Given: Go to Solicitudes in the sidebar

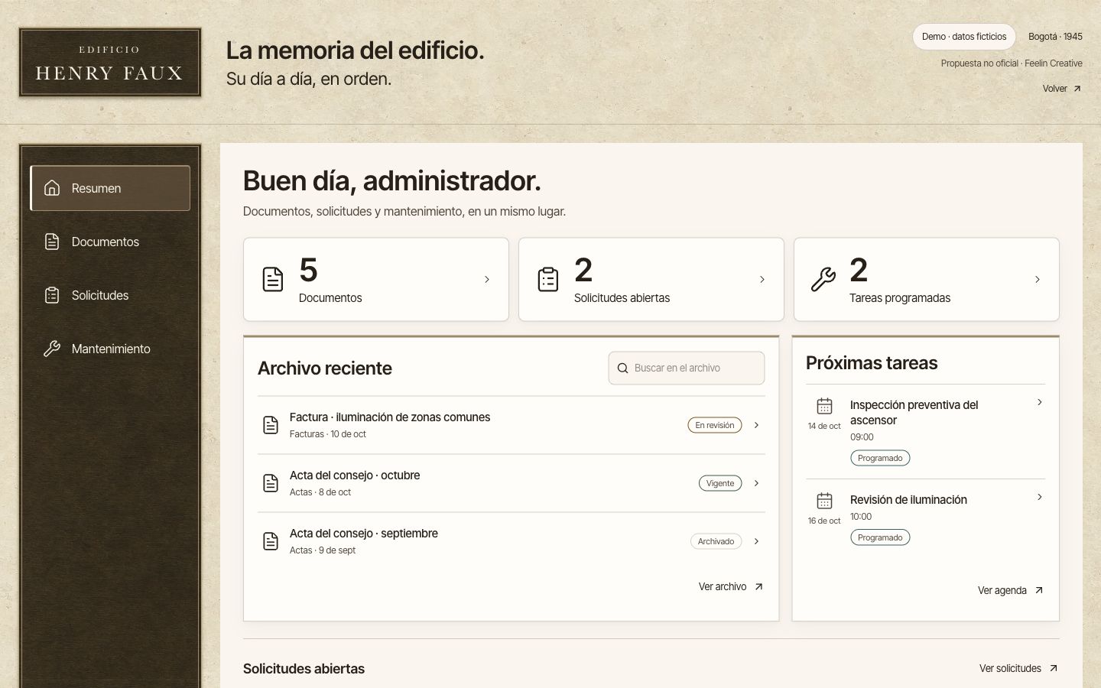Looking at the screenshot, I should click(110, 295).
